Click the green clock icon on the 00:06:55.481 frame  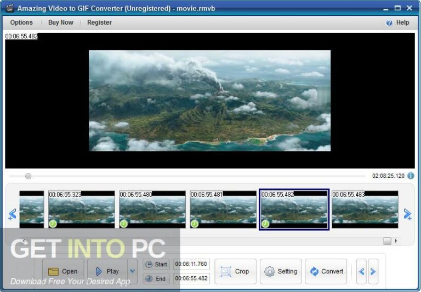click(195, 224)
